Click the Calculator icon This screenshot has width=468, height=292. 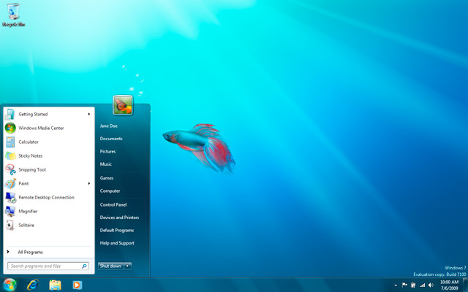(x=10, y=142)
